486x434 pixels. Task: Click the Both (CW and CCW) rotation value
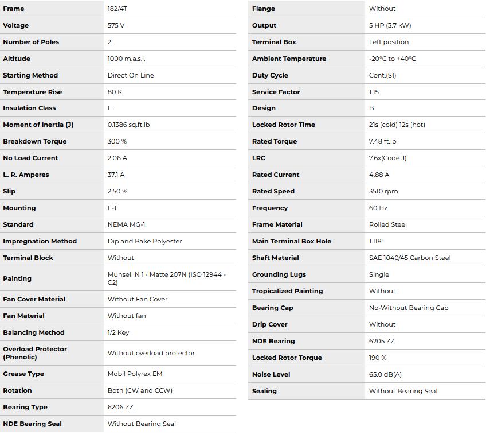pos(140,390)
